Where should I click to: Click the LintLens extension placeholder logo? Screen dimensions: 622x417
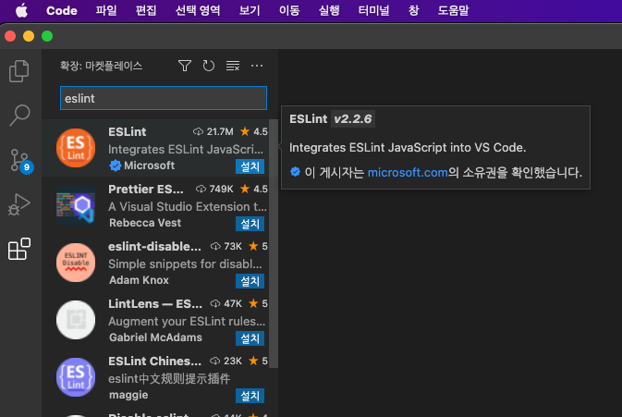coord(76,320)
